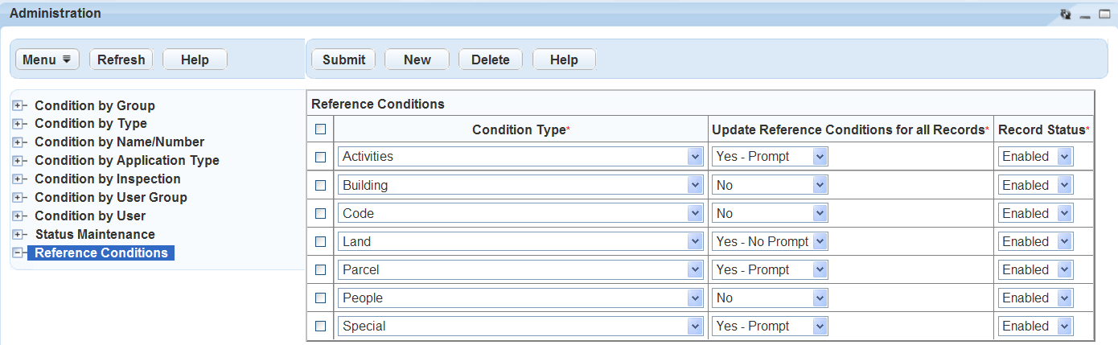
Task: Tick the checkbox for the Land row
Action: pos(321,241)
